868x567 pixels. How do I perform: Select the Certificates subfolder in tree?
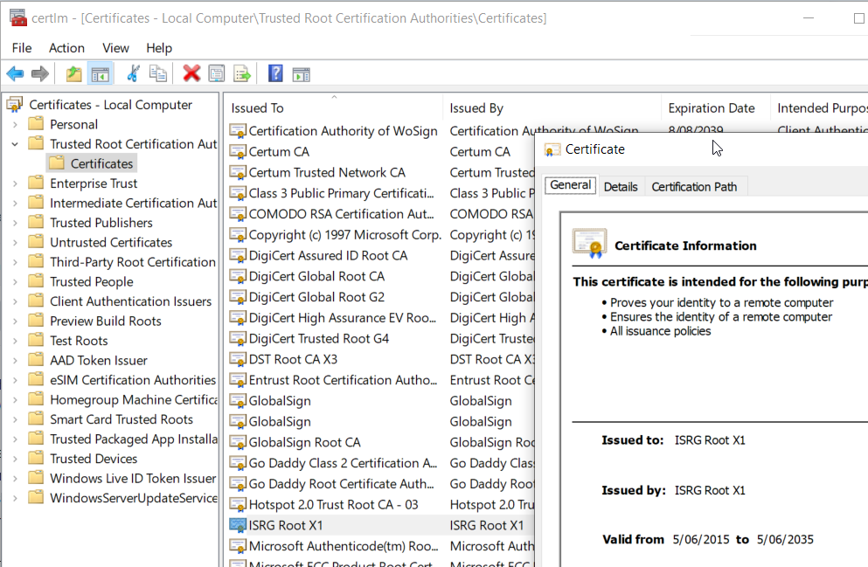[x=92, y=163]
